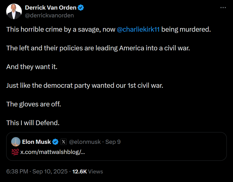Open the Derrick Van Orden display name link
The height and width of the screenshot is (182, 233).
(51, 8)
